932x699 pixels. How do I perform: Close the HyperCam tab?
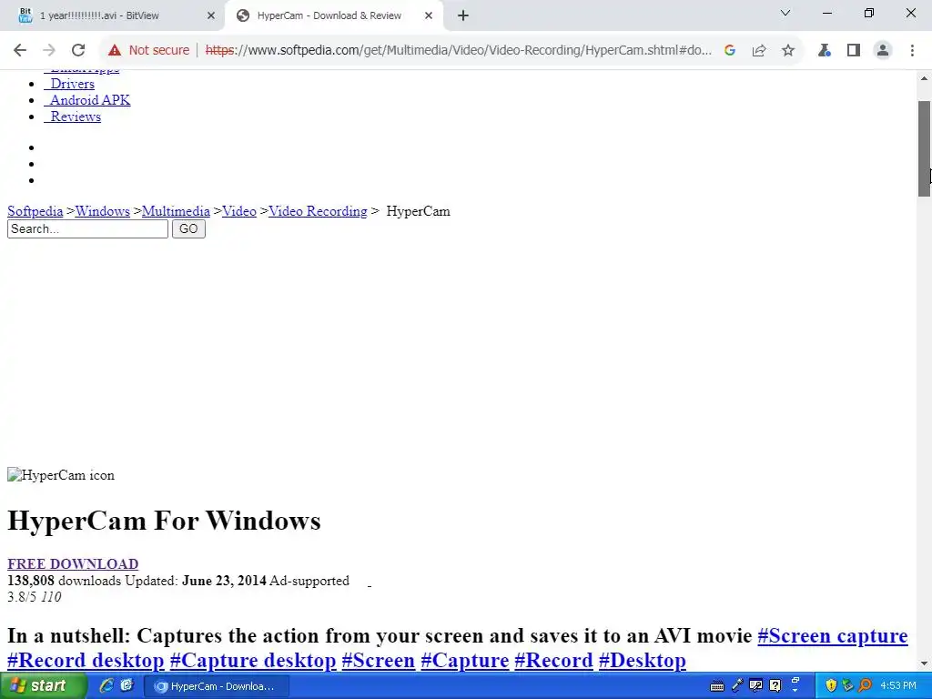[x=429, y=15]
